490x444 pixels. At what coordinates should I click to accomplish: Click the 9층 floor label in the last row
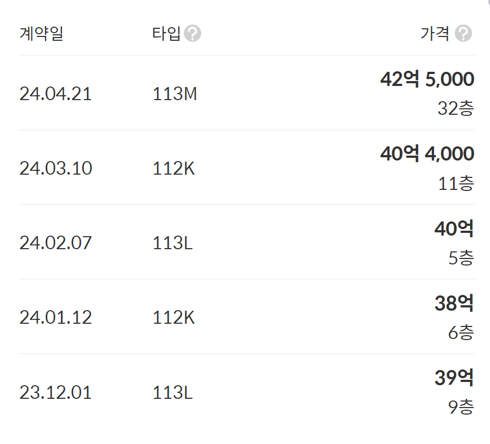[462, 408]
